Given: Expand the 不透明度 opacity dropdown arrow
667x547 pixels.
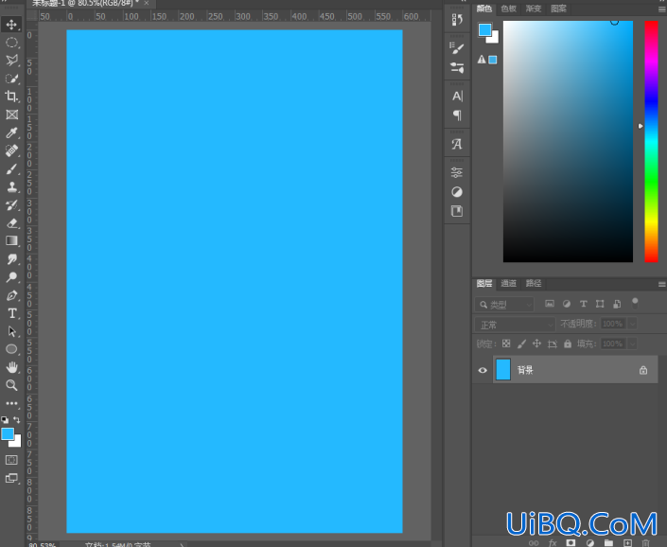Looking at the screenshot, I should click(x=633, y=324).
